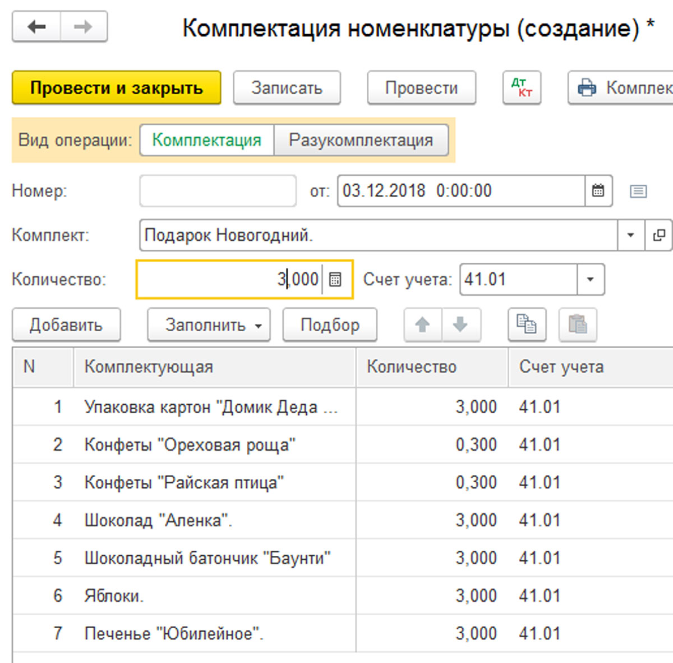
Task: Show Дт/Кт accounting entries
Action: [x=522, y=88]
